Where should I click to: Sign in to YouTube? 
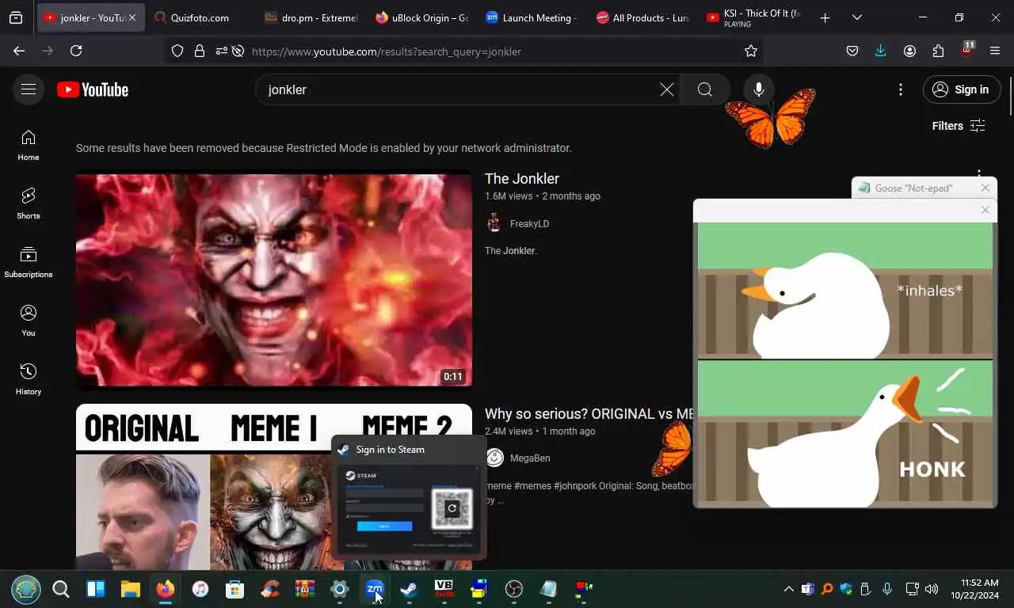[963, 89]
